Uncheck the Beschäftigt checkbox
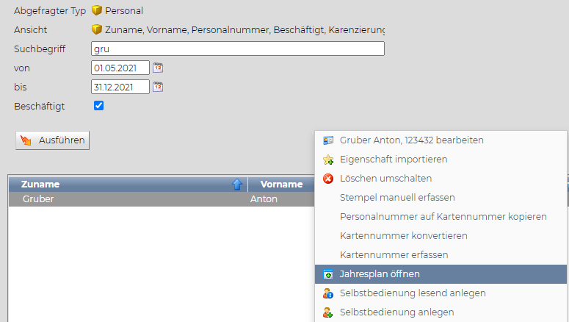 pyautogui.click(x=99, y=106)
